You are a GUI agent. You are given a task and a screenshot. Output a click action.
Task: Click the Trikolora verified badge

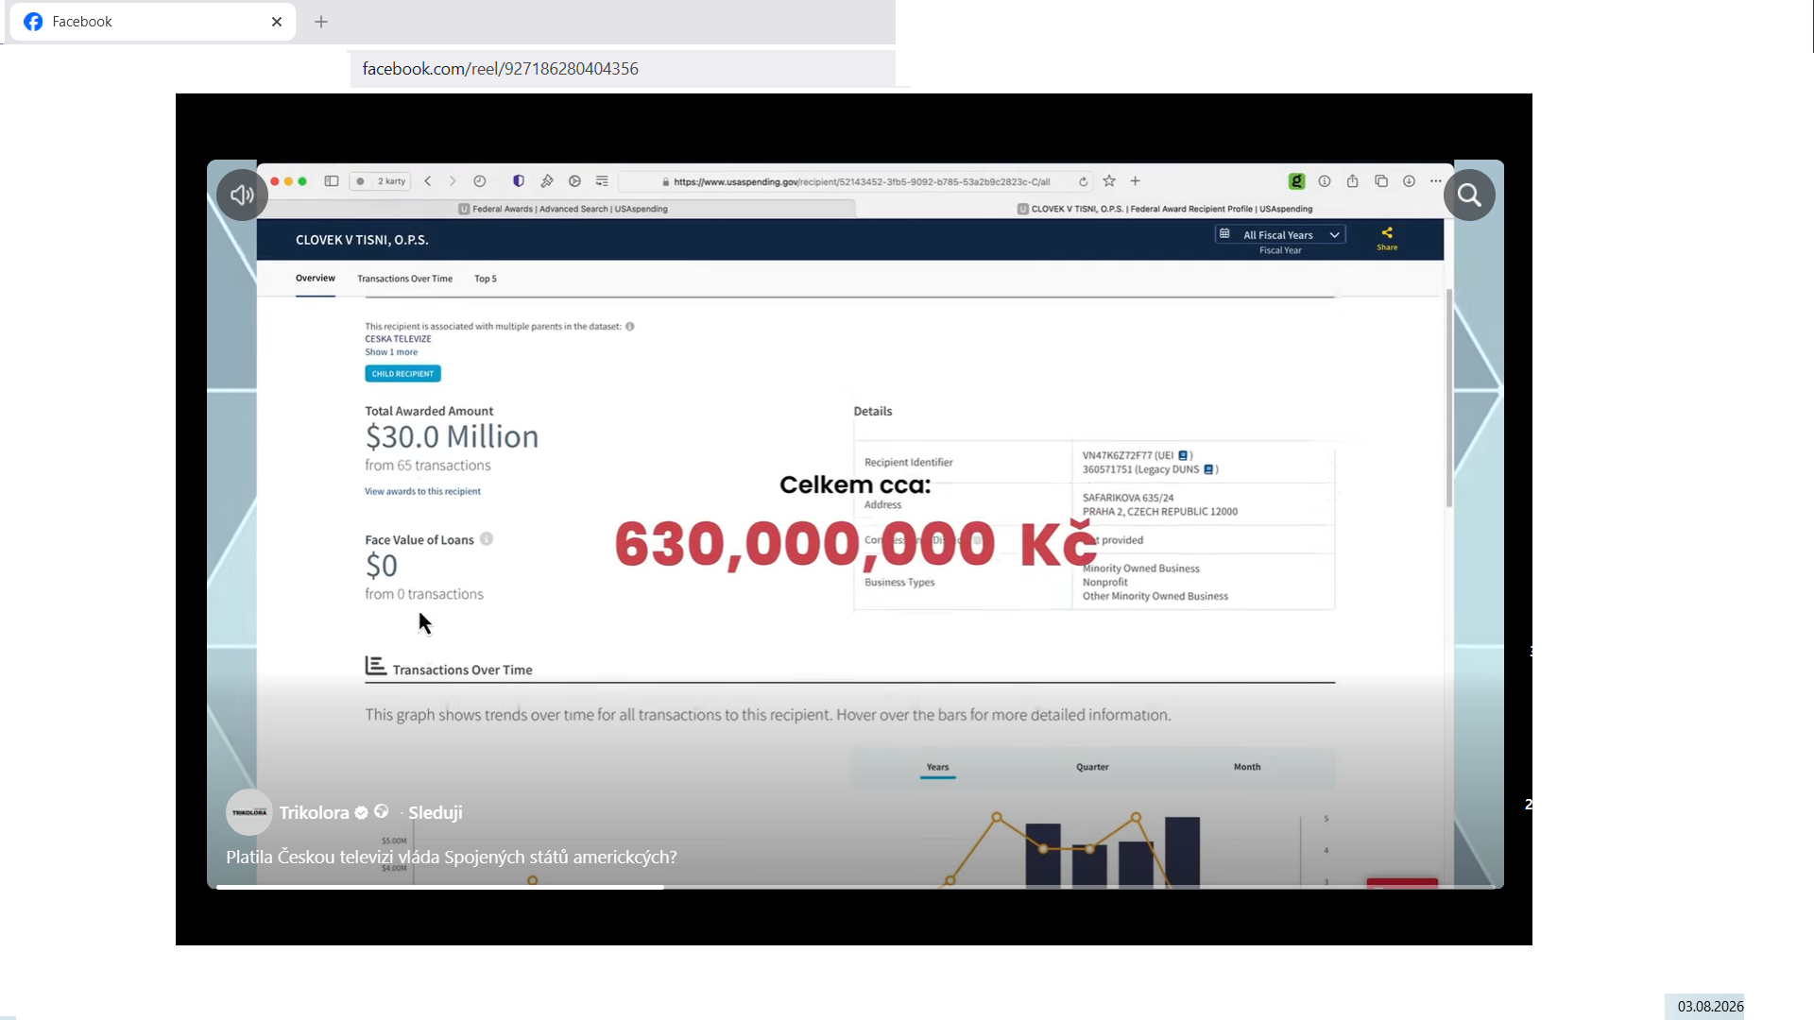pos(361,812)
